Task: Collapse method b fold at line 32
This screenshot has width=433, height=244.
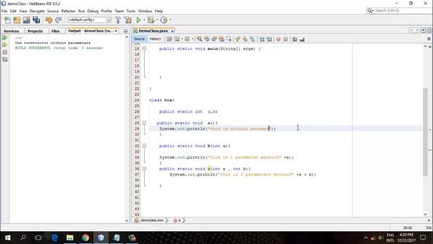Action: 144,146
